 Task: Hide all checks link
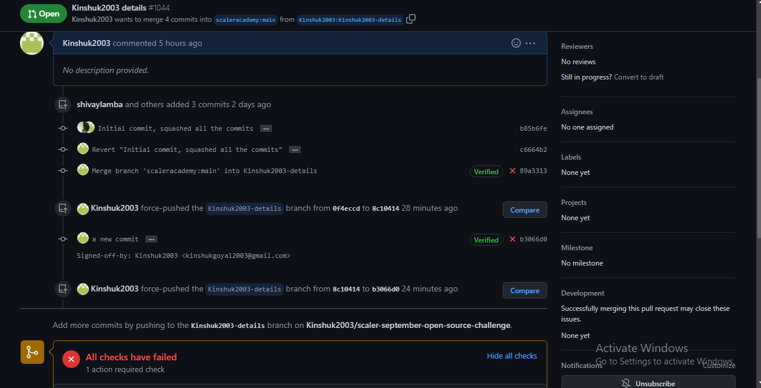(x=512, y=356)
